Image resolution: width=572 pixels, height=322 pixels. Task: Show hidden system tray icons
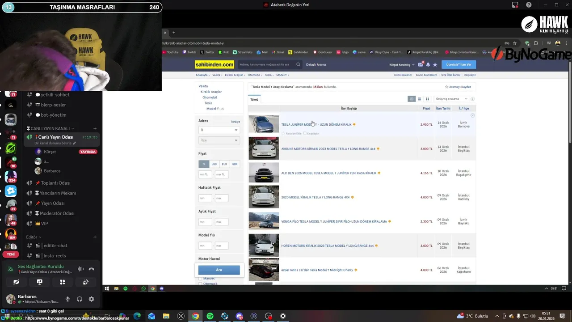click(497, 316)
